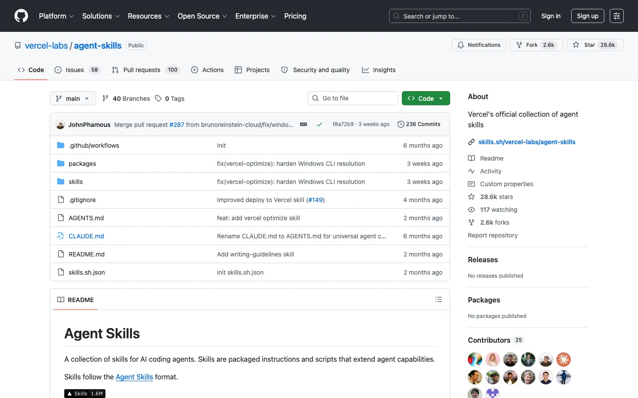Open the Pricing page

point(295,16)
